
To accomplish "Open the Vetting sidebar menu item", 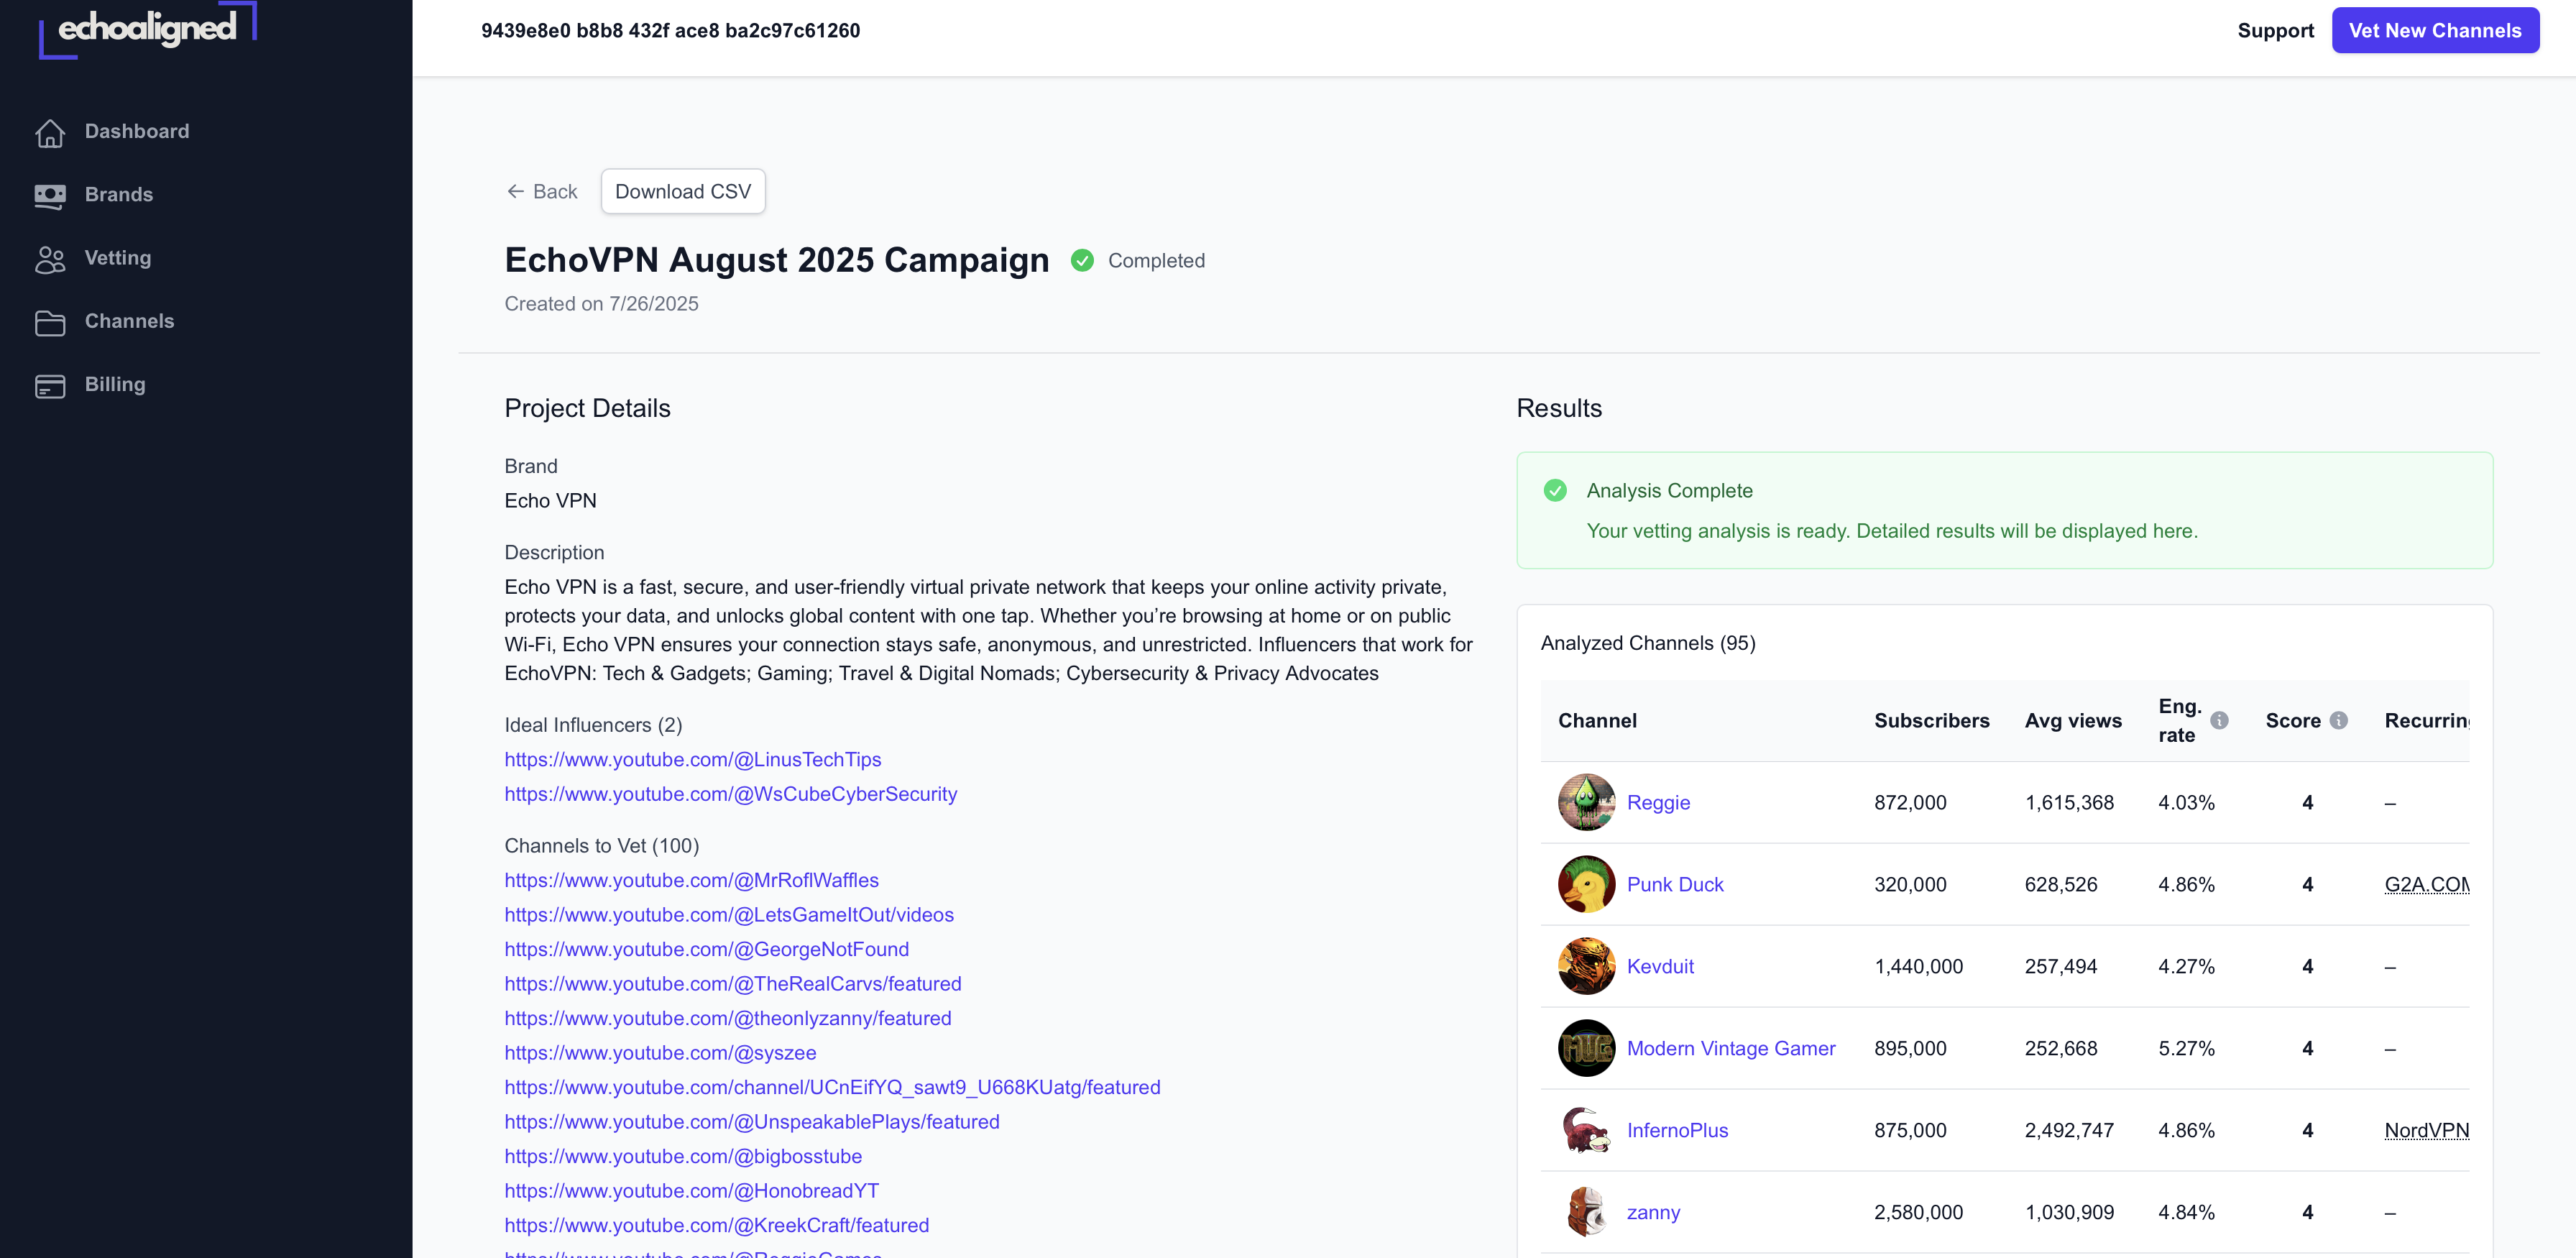I will point(118,258).
